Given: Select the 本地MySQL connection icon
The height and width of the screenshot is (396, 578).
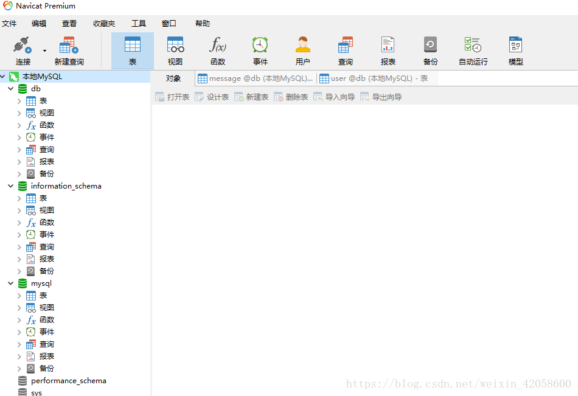Looking at the screenshot, I should 14,77.
